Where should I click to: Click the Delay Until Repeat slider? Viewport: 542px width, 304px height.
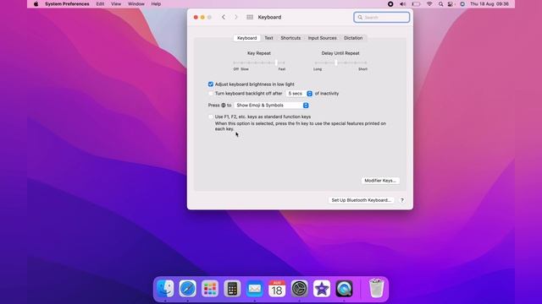340,62
